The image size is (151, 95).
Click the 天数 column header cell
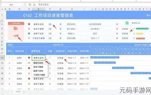click(x=50, y=51)
